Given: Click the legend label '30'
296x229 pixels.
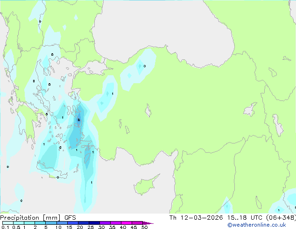Looking at the screenshot, I should (x=101, y=227).
